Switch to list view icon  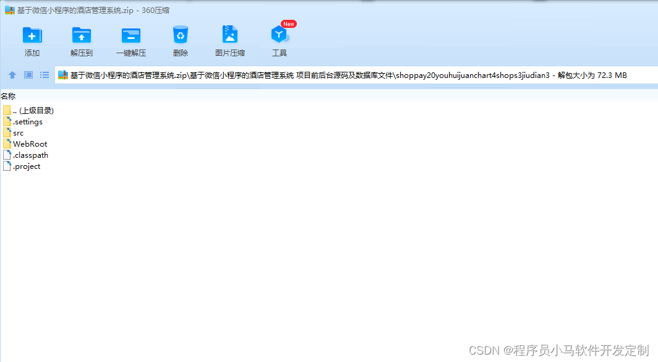[45, 75]
